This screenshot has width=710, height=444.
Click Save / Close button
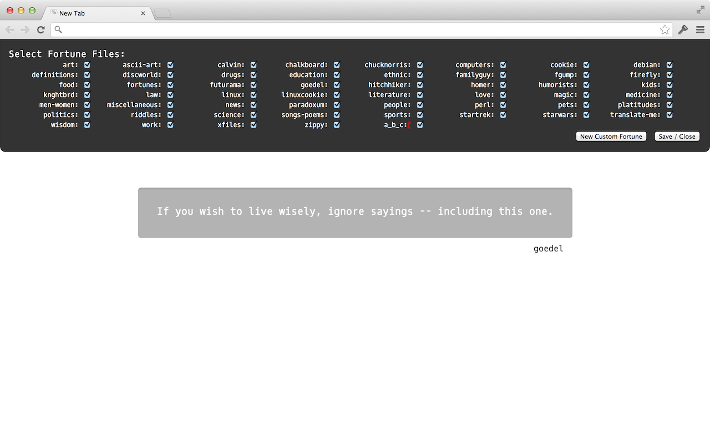[x=677, y=137]
